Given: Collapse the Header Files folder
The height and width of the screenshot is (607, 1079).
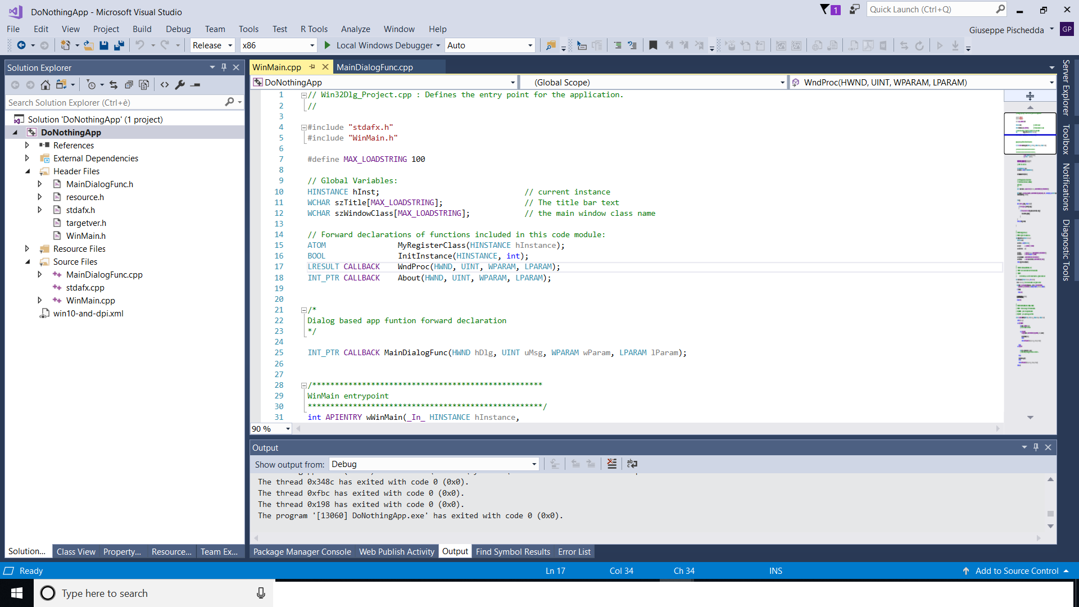Looking at the screenshot, I should click(x=27, y=171).
